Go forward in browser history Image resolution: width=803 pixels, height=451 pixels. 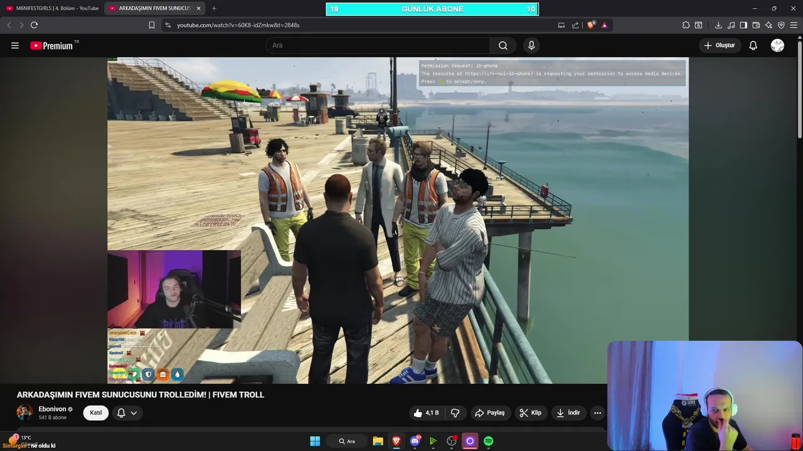point(21,25)
